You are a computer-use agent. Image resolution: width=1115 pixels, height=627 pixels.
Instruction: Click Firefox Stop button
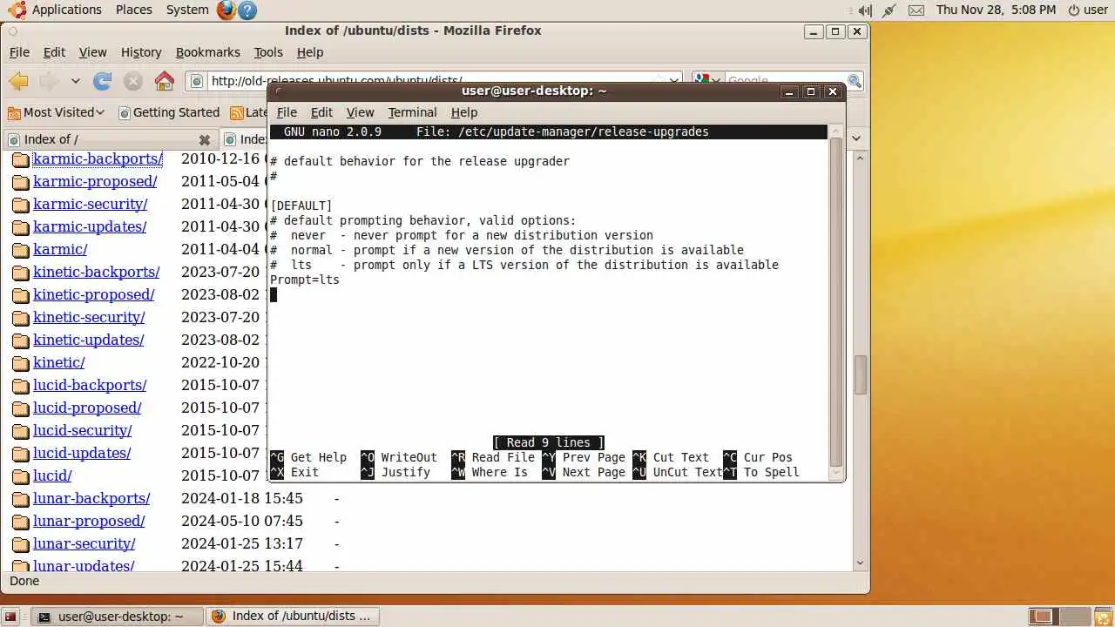(x=132, y=81)
